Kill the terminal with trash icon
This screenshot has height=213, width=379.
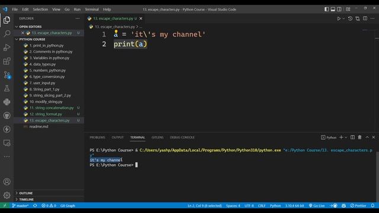tap(359, 137)
